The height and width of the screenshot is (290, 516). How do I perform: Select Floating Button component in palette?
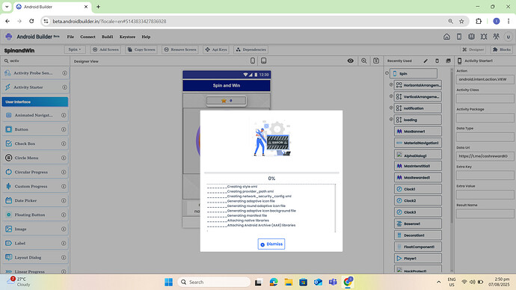[x=35, y=215]
